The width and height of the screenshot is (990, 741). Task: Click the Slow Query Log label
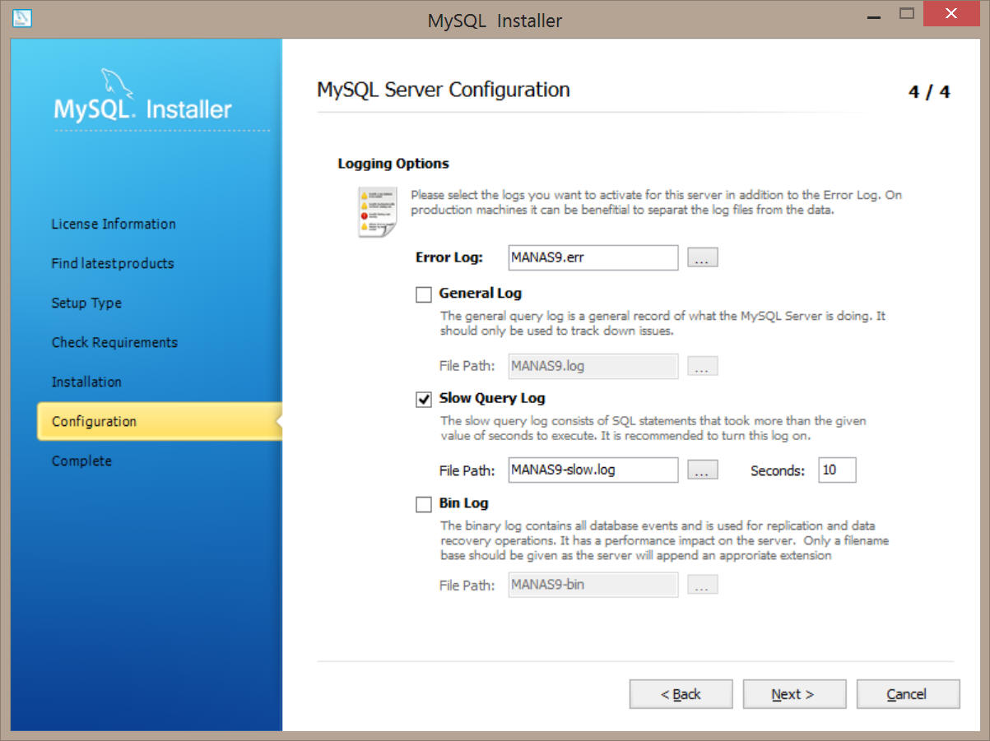click(492, 398)
